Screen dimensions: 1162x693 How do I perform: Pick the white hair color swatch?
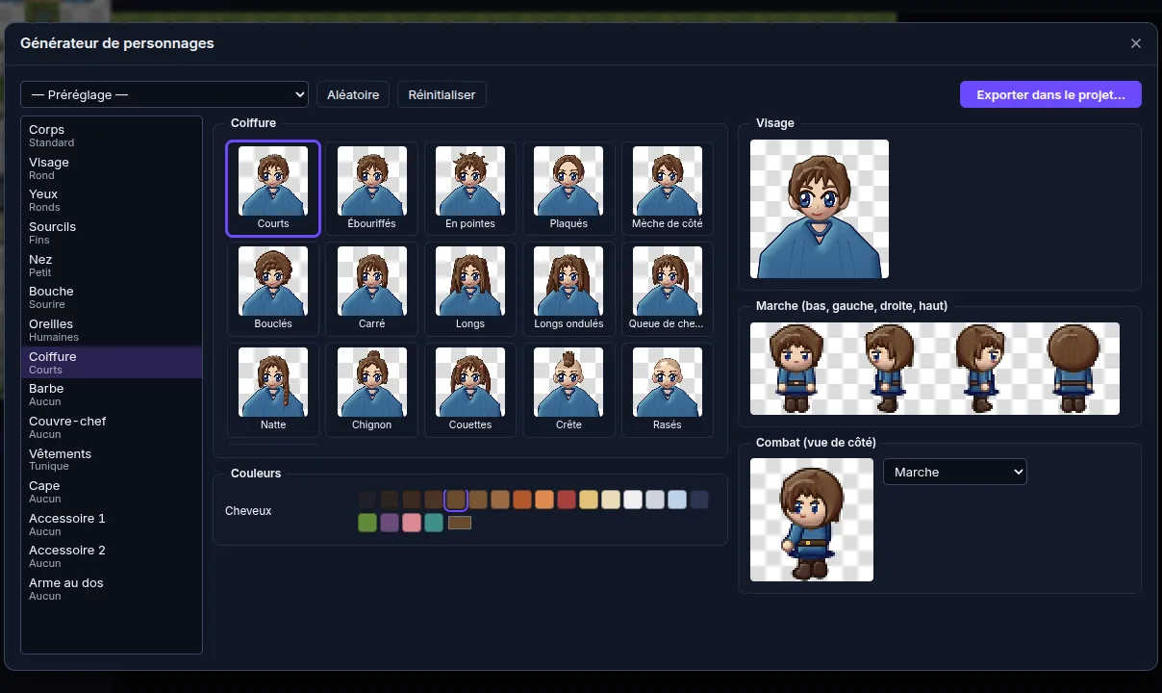633,500
